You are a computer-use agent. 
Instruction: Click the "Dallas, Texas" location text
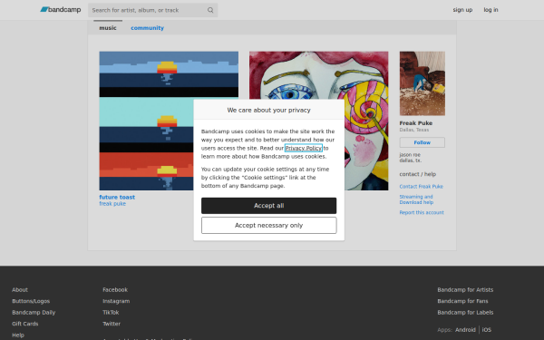pos(414,130)
